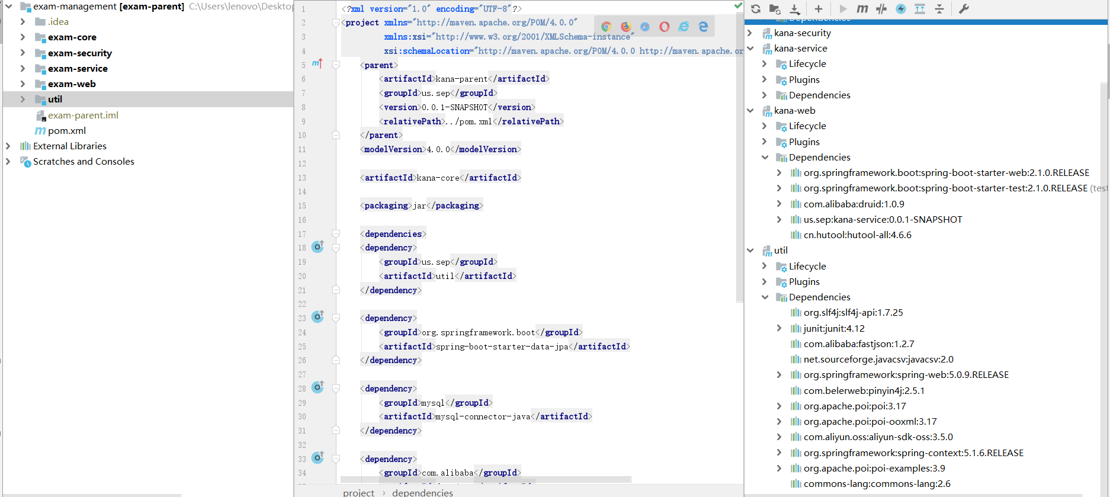
Task: Click the Reimport All Maven Projects icon
Action: pos(756,9)
